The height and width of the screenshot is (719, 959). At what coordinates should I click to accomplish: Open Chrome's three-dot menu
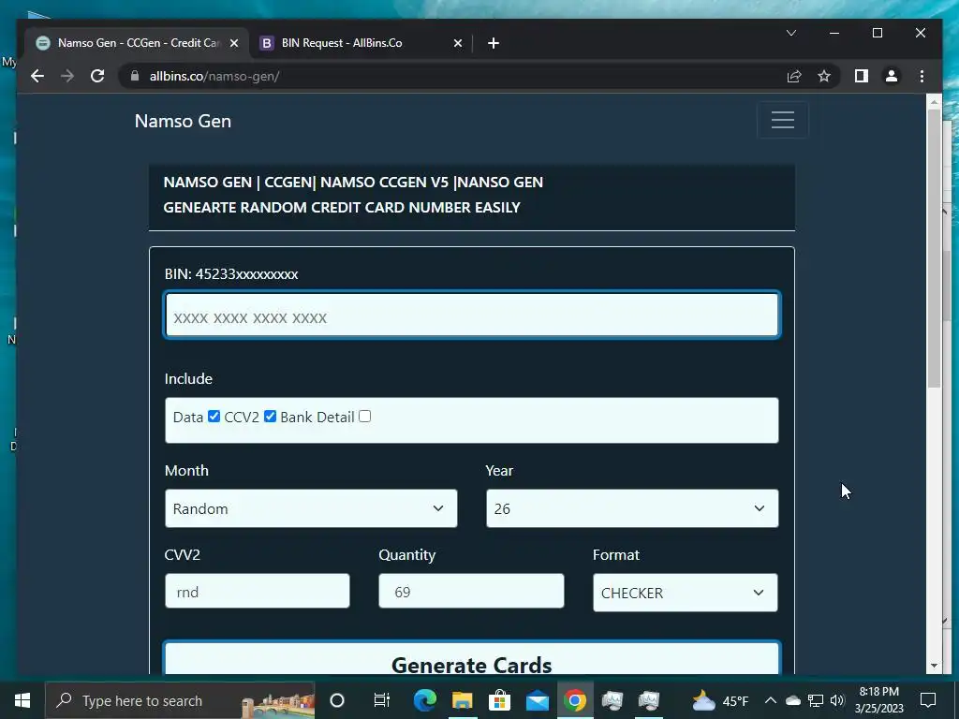[922, 76]
